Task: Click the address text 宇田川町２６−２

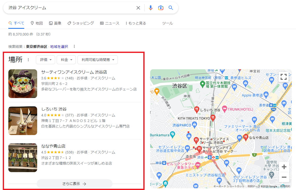Action: click(x=54, y=84)
